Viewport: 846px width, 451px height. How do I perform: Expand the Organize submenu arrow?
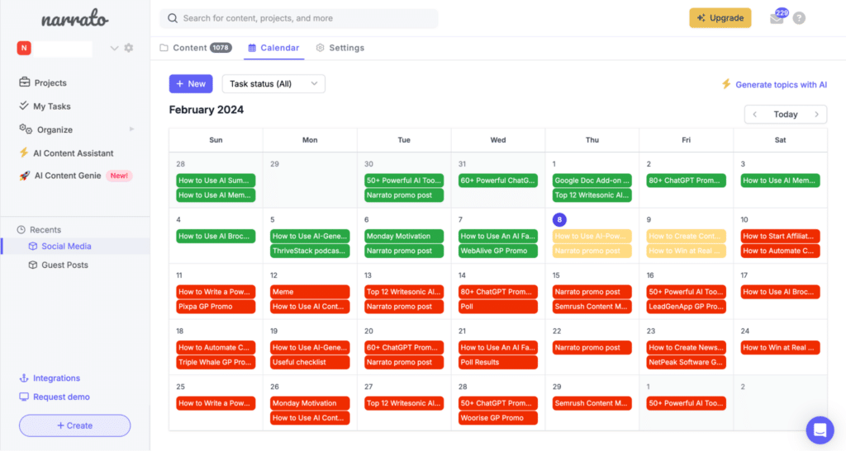[131, 129]
